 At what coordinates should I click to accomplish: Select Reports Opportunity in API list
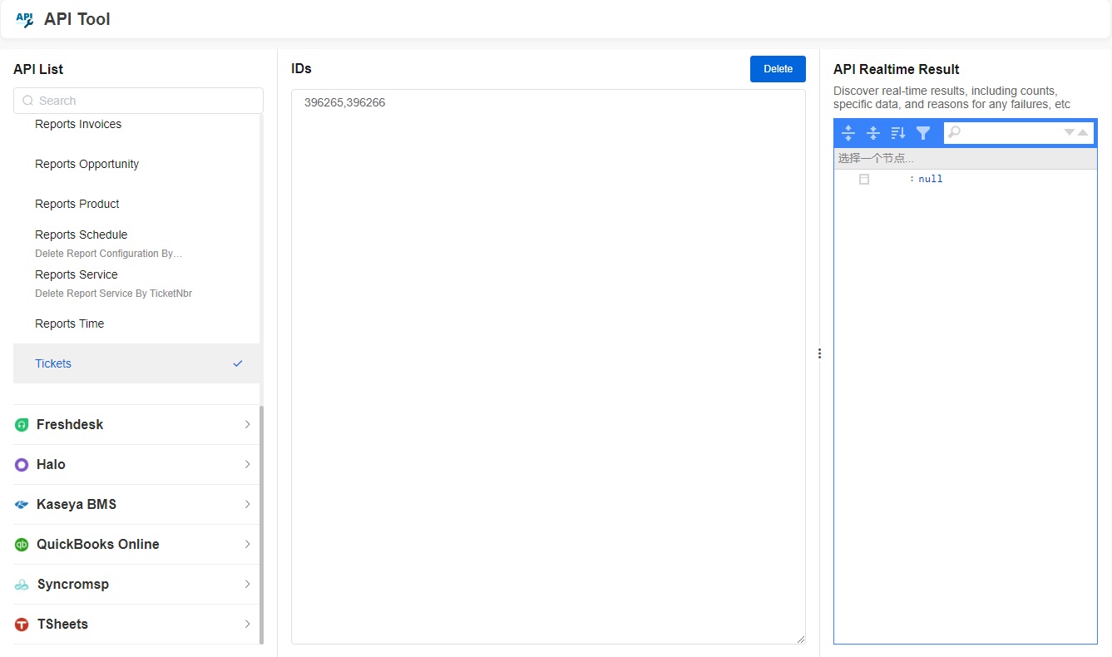(87, 165)
